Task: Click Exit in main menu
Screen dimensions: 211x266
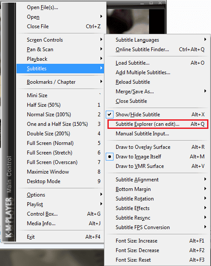Action: pos(60,237)
